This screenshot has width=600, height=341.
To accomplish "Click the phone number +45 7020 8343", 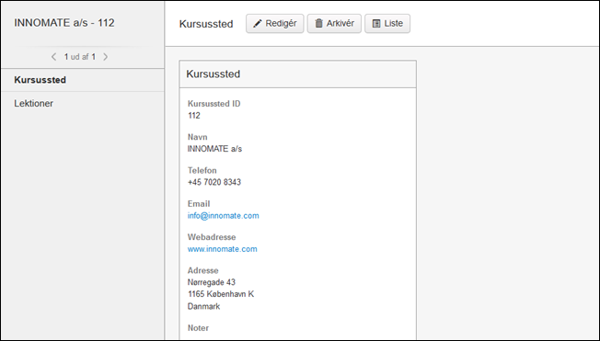I will pyautogui.click(x=214, y=182).
